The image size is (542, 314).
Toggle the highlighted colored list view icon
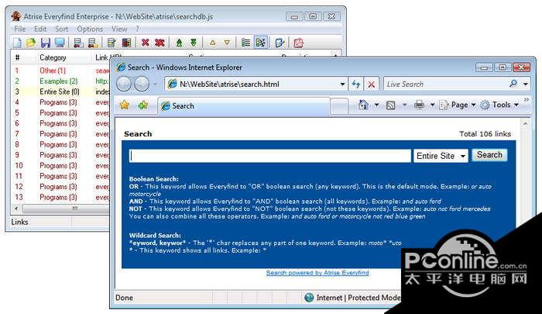[x=260, y=43]
